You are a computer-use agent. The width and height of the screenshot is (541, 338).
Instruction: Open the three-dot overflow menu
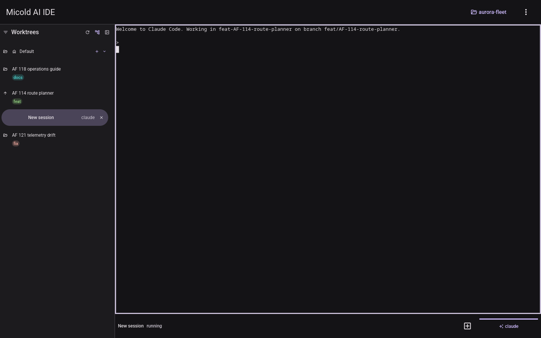(x=526, y=12)
